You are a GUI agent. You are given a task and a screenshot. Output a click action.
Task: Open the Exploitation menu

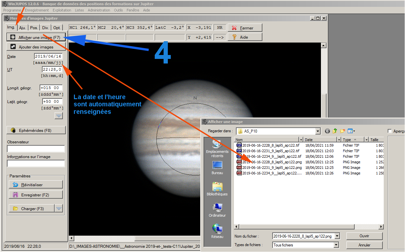click(62, 10)
